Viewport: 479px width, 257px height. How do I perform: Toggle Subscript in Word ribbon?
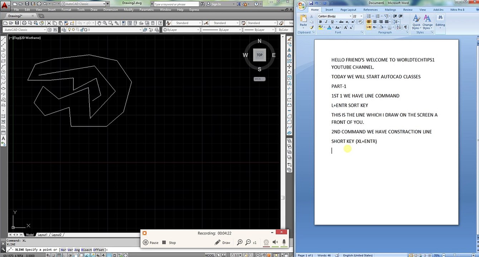(x=347, y=22)
